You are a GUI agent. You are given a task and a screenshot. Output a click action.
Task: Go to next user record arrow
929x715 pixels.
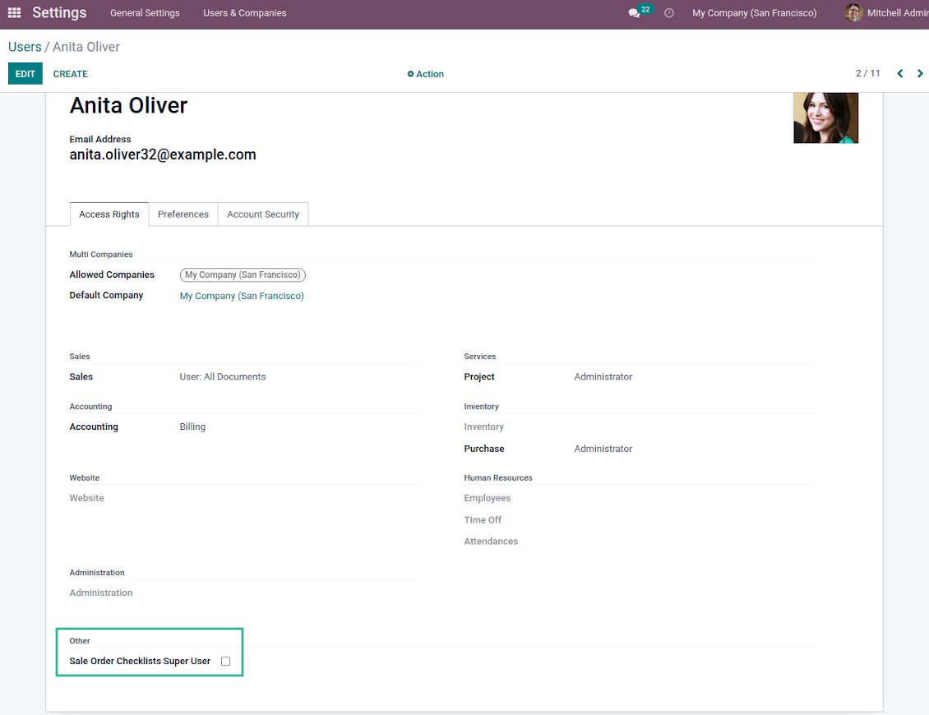pos(919,73)
